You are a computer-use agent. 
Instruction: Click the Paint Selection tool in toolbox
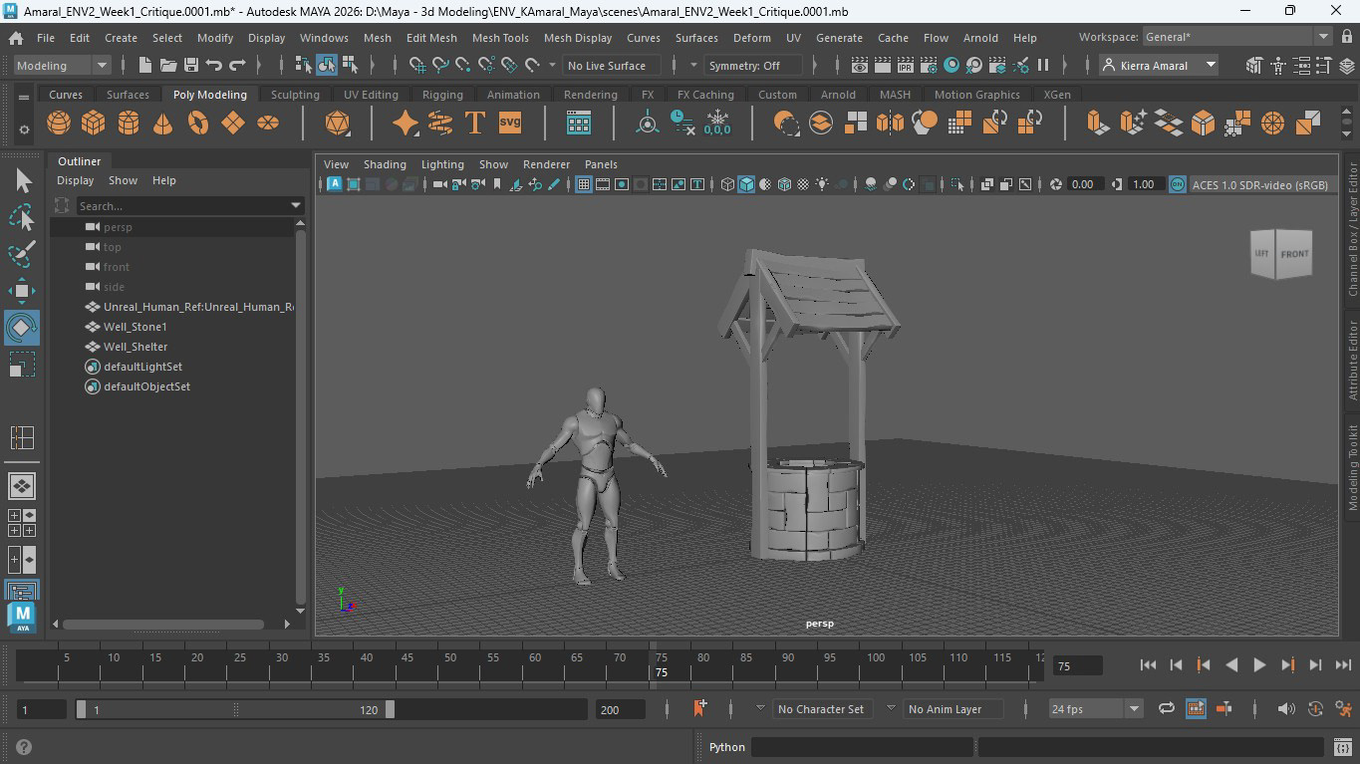coord(22,254)
